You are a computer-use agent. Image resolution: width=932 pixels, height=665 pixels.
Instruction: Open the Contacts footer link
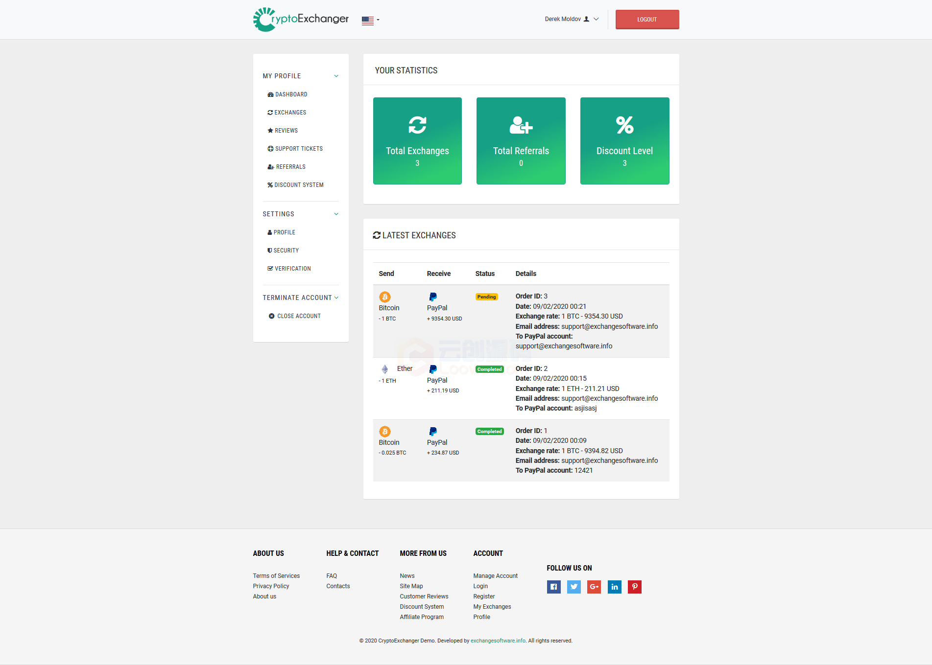pyautogui.click(x=338, y=586)
